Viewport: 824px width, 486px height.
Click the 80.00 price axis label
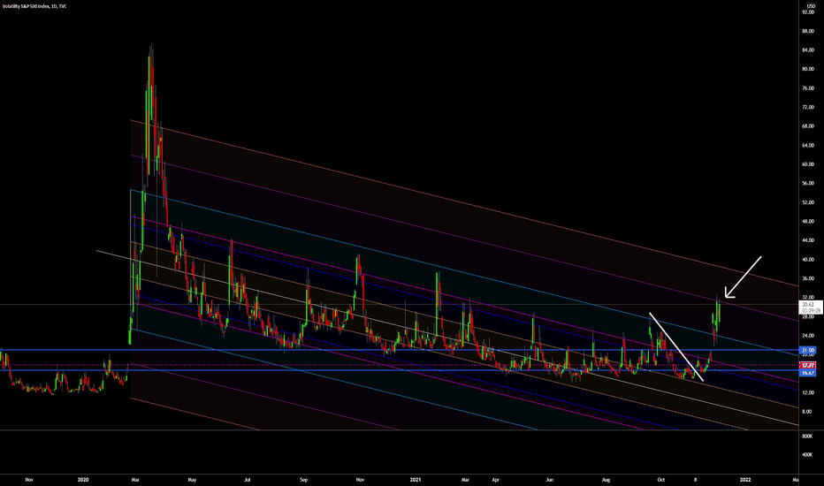point(808,69)
